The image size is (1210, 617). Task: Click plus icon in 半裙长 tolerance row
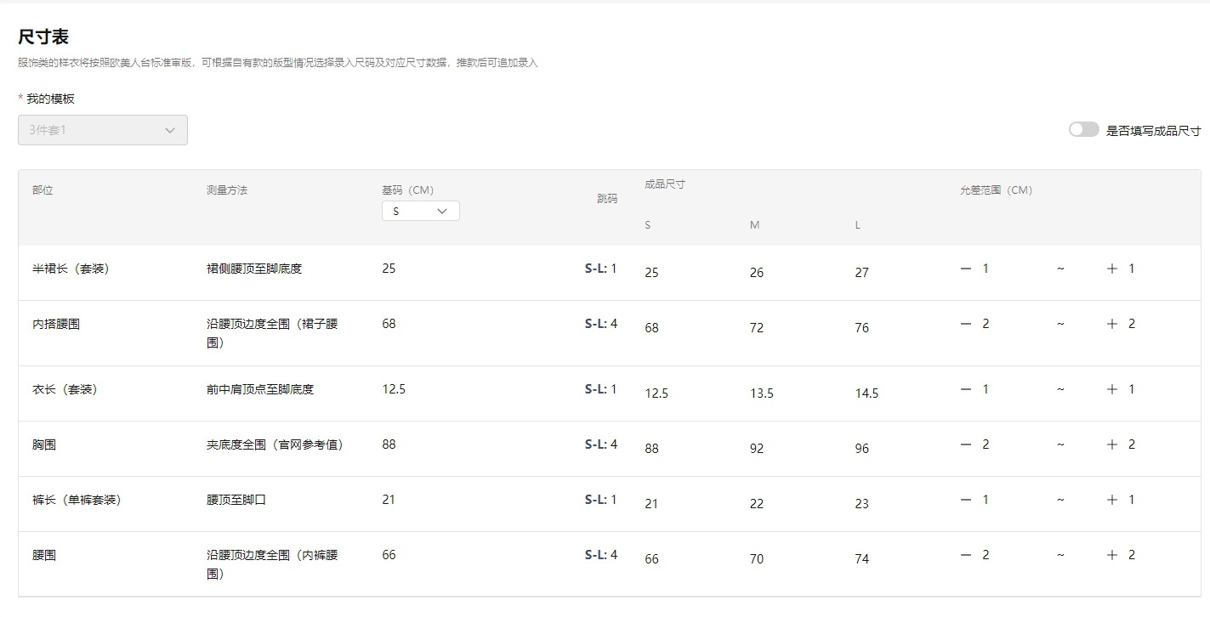(x=1111, y=269)
